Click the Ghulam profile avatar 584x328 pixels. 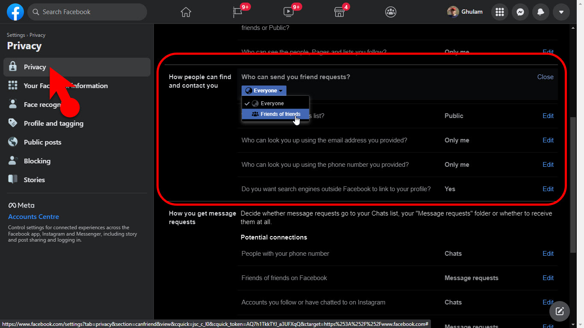coord(453,12)
